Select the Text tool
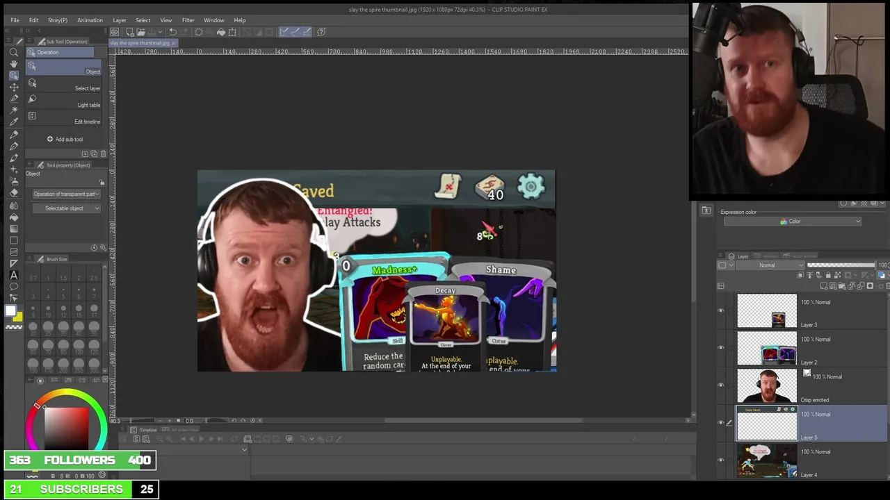The image size is (890, 500). (x=14, y=276)
